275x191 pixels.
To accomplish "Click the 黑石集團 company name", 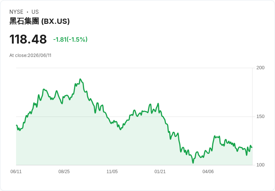I will point(24,21).
